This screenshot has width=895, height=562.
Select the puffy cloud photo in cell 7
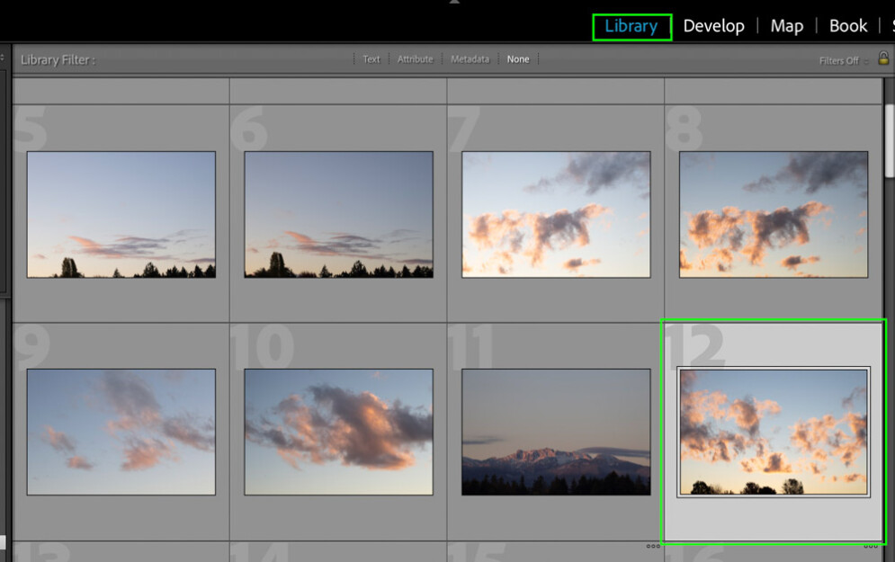point(555,214)
